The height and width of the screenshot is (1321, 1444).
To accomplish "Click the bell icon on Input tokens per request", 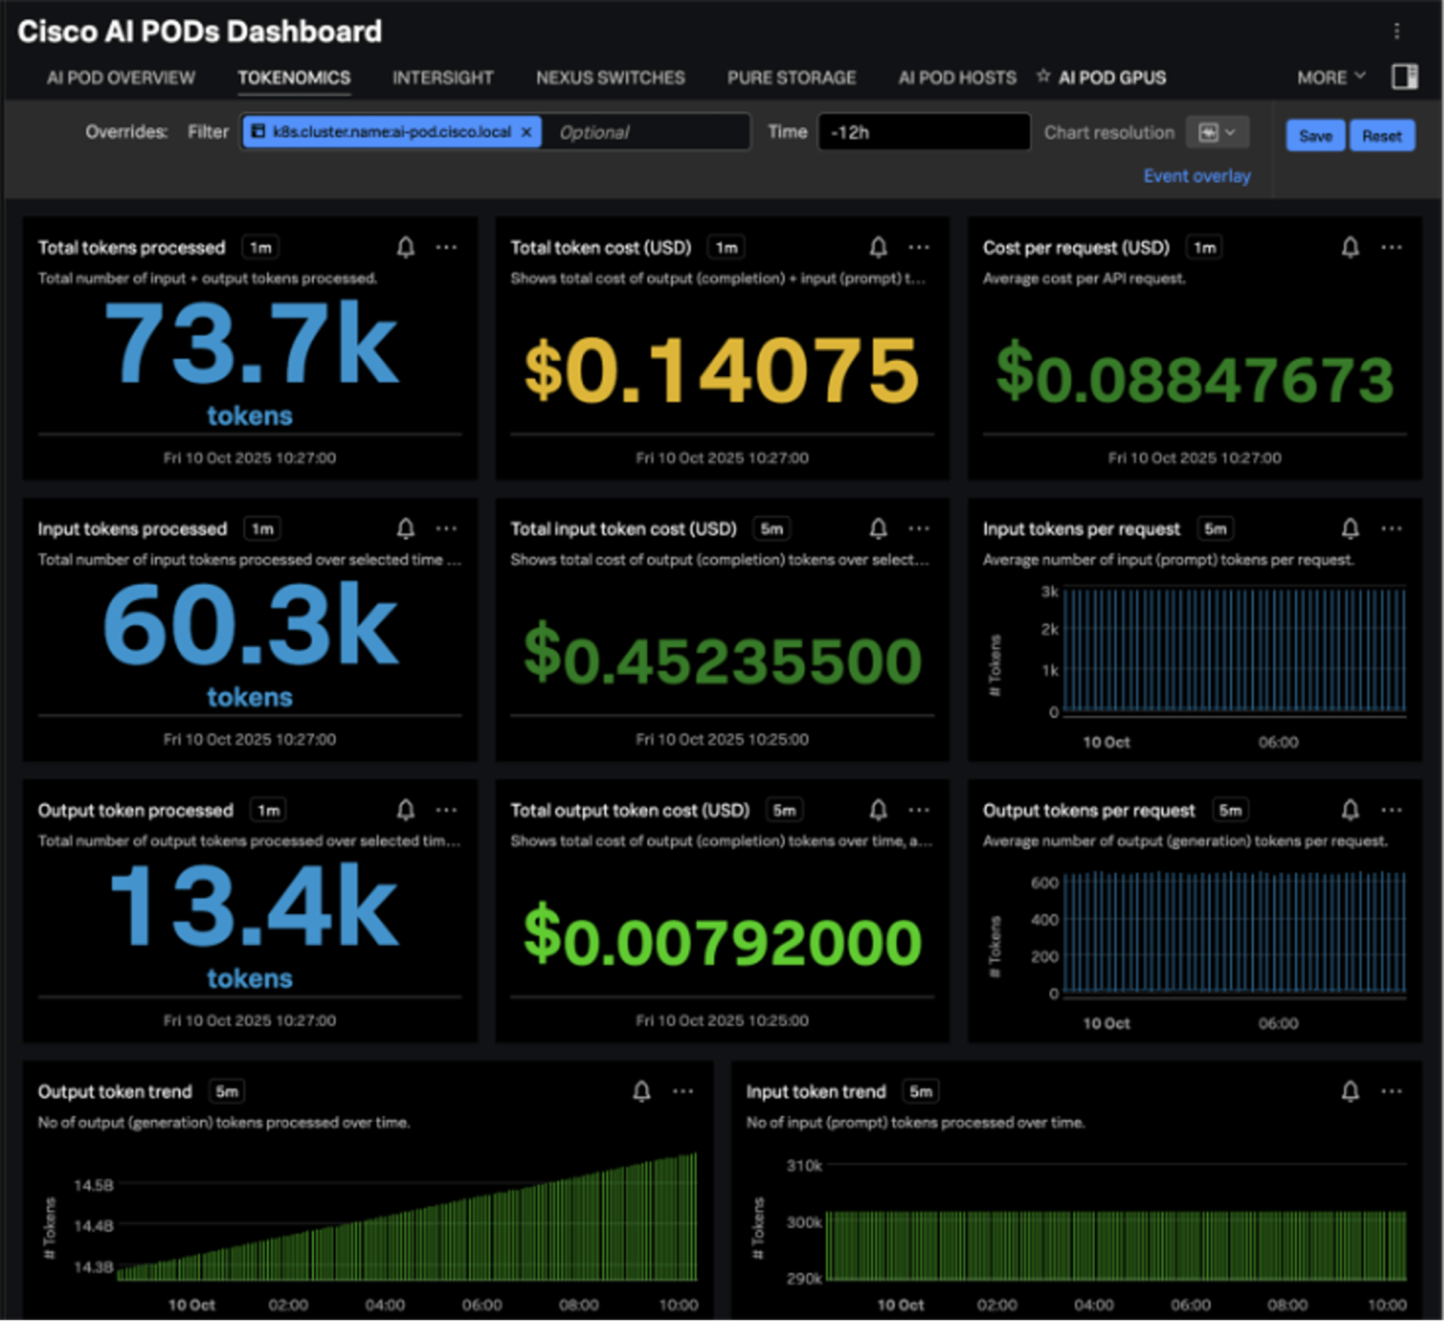I will [1350, 528].
